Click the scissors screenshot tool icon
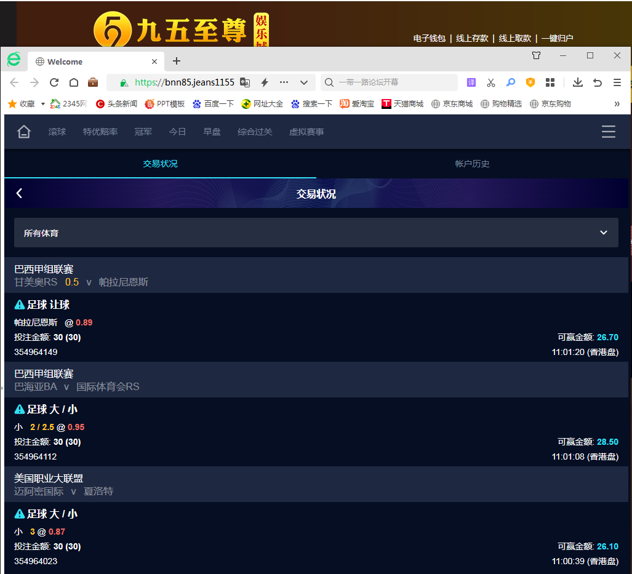Viewport: 632px width, 574px height. [x=490, y=82]
